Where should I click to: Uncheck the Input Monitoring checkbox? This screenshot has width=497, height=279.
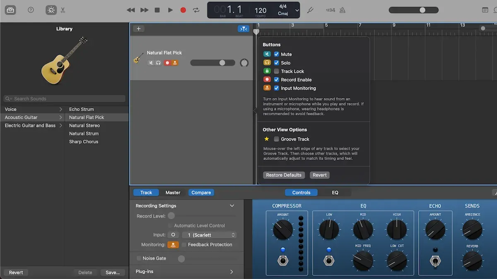(277, 88)
